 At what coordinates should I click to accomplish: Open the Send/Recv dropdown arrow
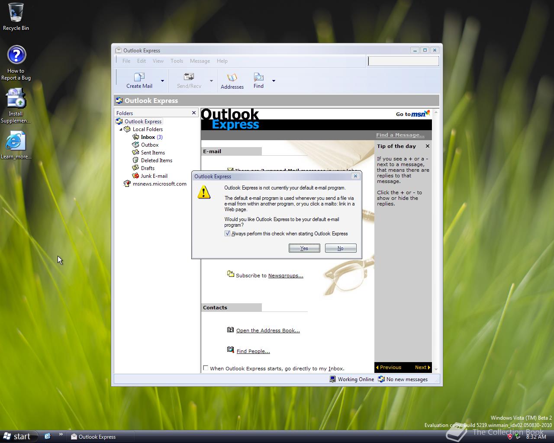(211, 81)
